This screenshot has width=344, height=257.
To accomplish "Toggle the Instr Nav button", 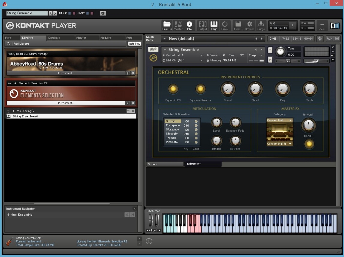I will tap(134, 44).
